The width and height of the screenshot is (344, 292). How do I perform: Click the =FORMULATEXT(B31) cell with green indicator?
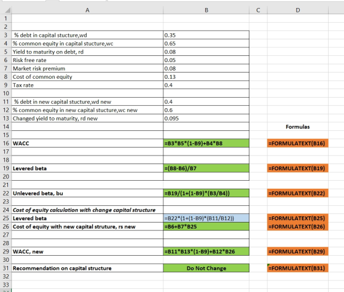coord(298,268)
